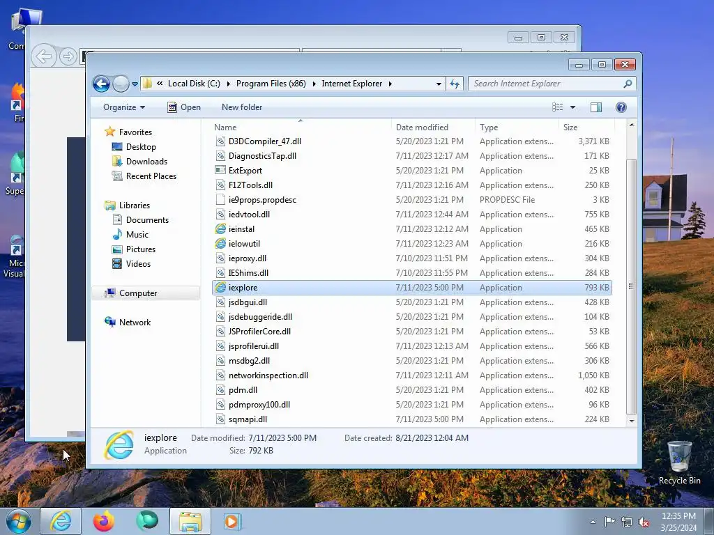
Task: Click the Refresh button beside address bar
Action: pos(455,84)
